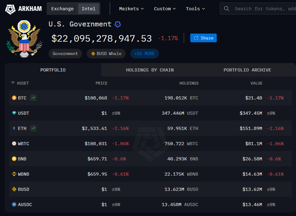Click the BUSD Whale tag icon
Screen dimensions: 296x216
tap(93, 53)
